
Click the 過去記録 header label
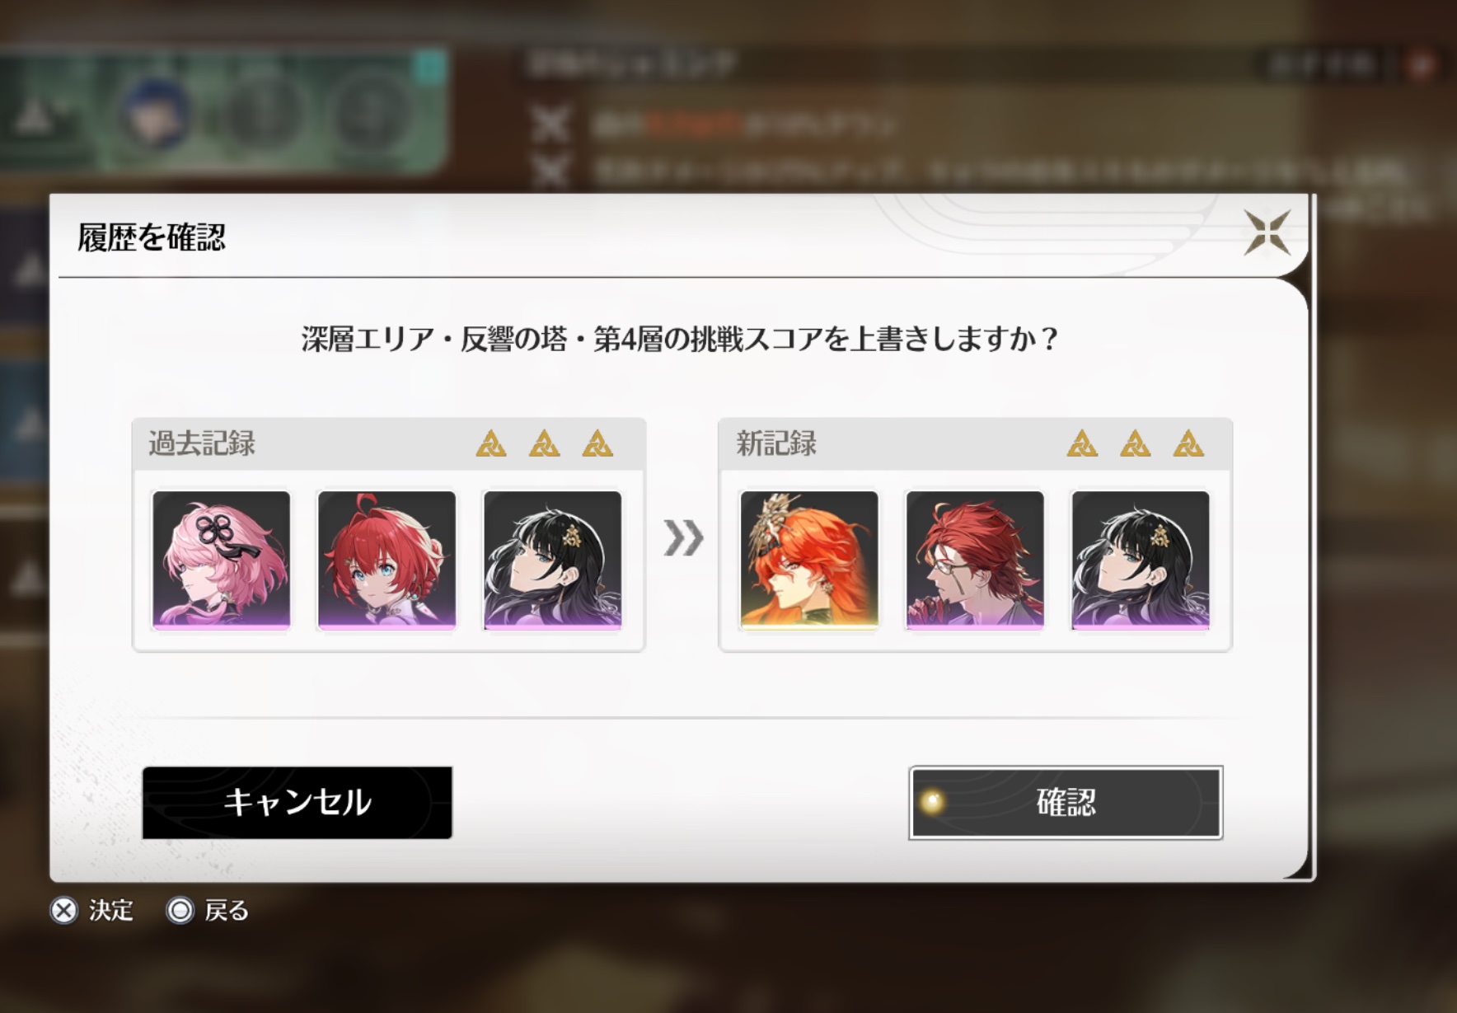pos(202,443)
